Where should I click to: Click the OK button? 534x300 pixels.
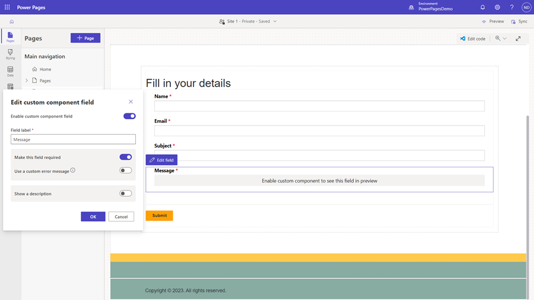click(x=93, y=216)
